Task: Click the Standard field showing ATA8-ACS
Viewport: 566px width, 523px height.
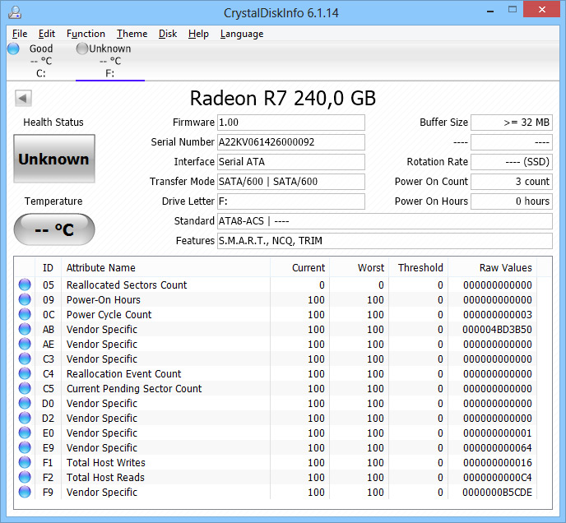Action: tap(385, 221)
